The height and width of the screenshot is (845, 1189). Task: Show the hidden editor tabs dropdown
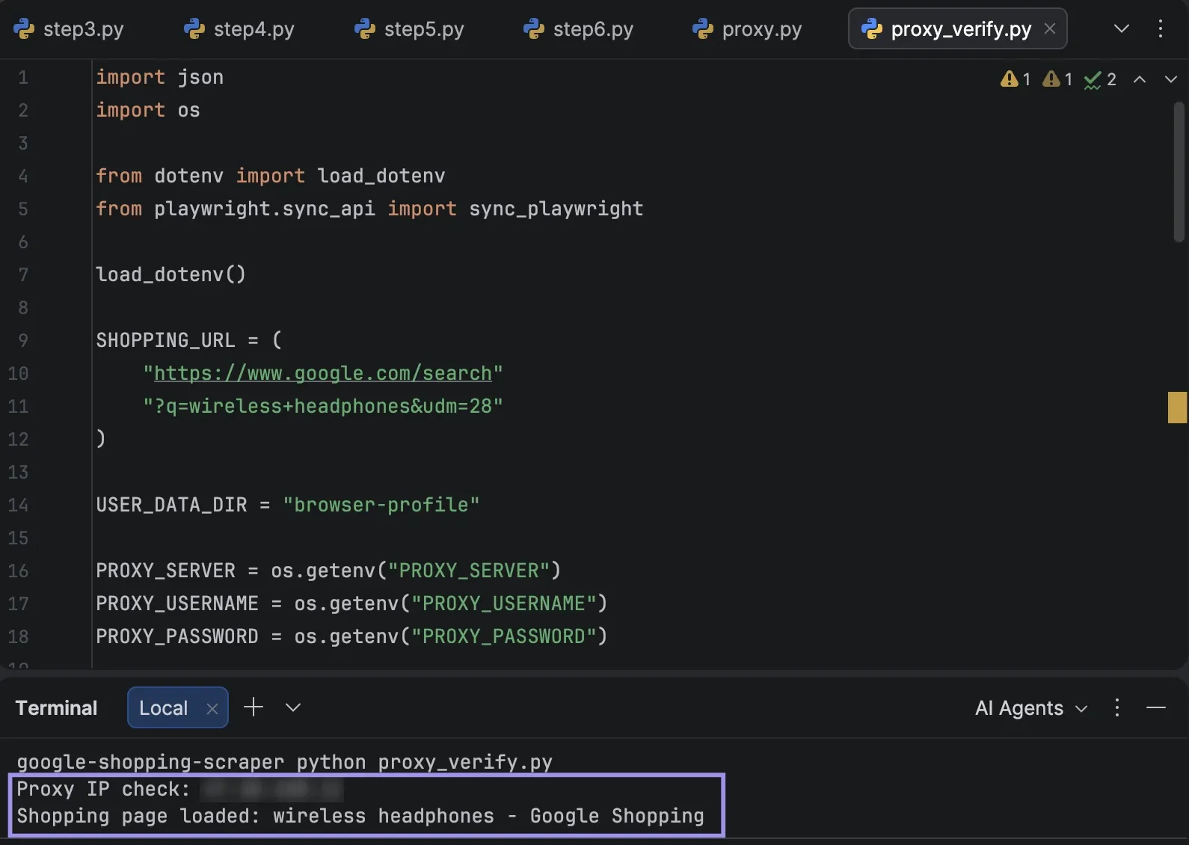1121,28
